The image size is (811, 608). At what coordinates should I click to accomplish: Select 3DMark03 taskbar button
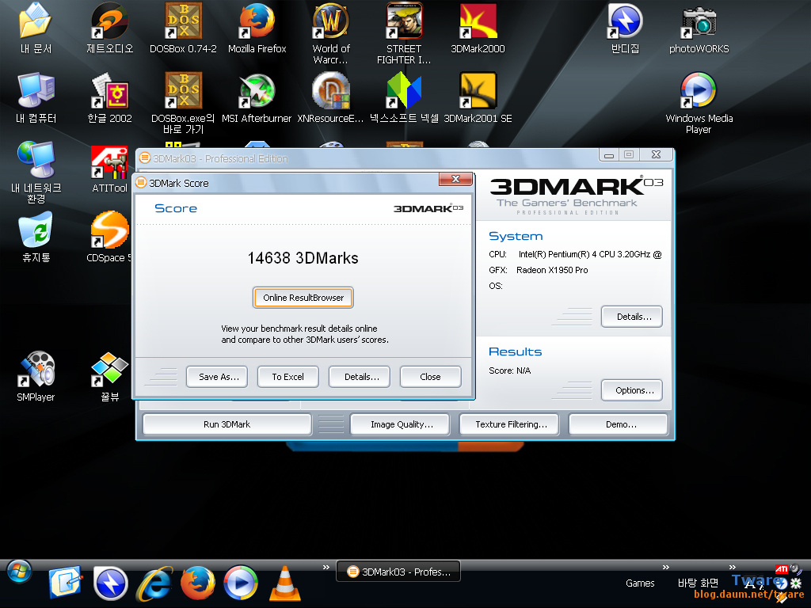pos(398,572)
